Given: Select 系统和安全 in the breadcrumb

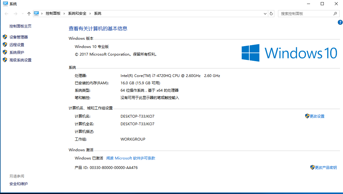Looking at the screenshot, I should coord(77,13).
